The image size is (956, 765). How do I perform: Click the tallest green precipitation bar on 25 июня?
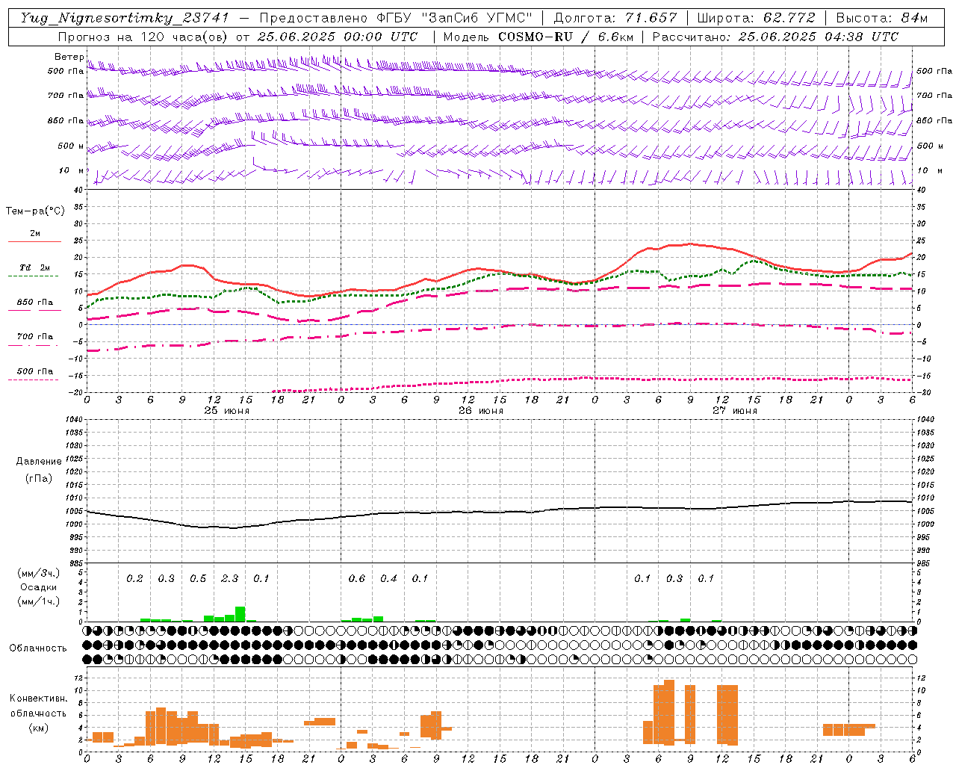(x=240, y=613)
